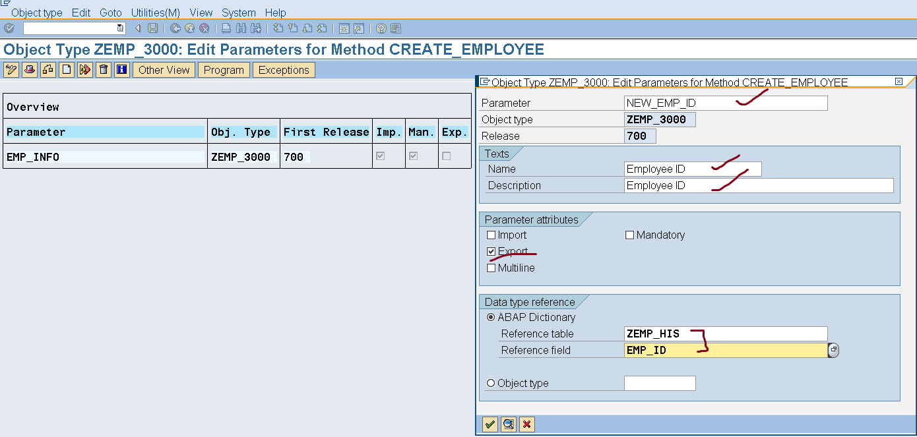This screenshot has height=437, width=917.
Task: Open the command field history dropdown
Action: pyautogui.click(x=119, y=28)
